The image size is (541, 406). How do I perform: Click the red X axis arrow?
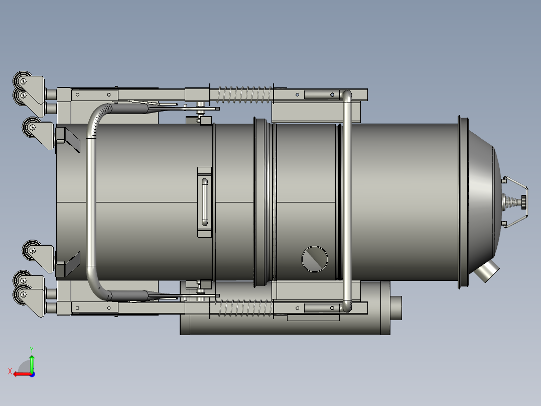(x=22, y=374)
